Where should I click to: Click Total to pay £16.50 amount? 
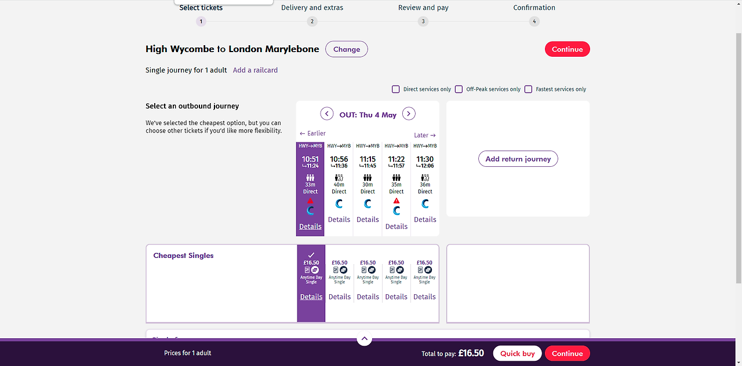[x=471, y=353]
